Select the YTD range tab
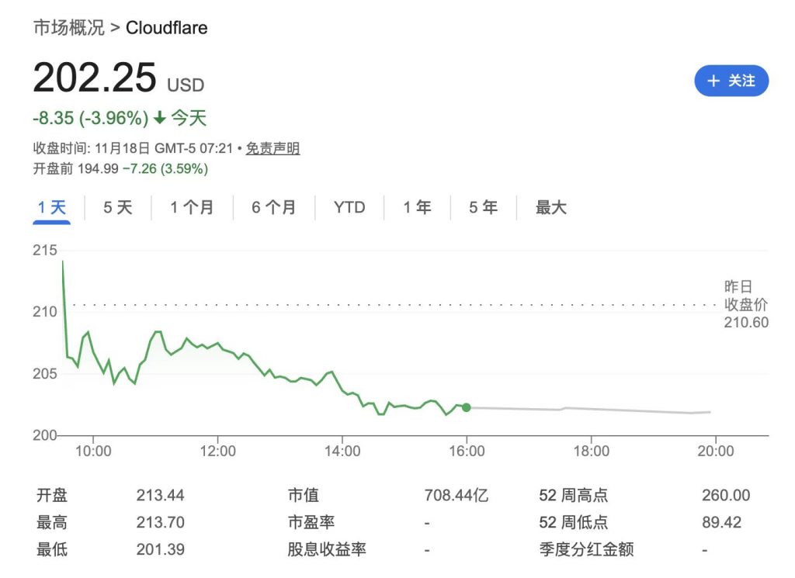795x578 pixels. (349, 207)
